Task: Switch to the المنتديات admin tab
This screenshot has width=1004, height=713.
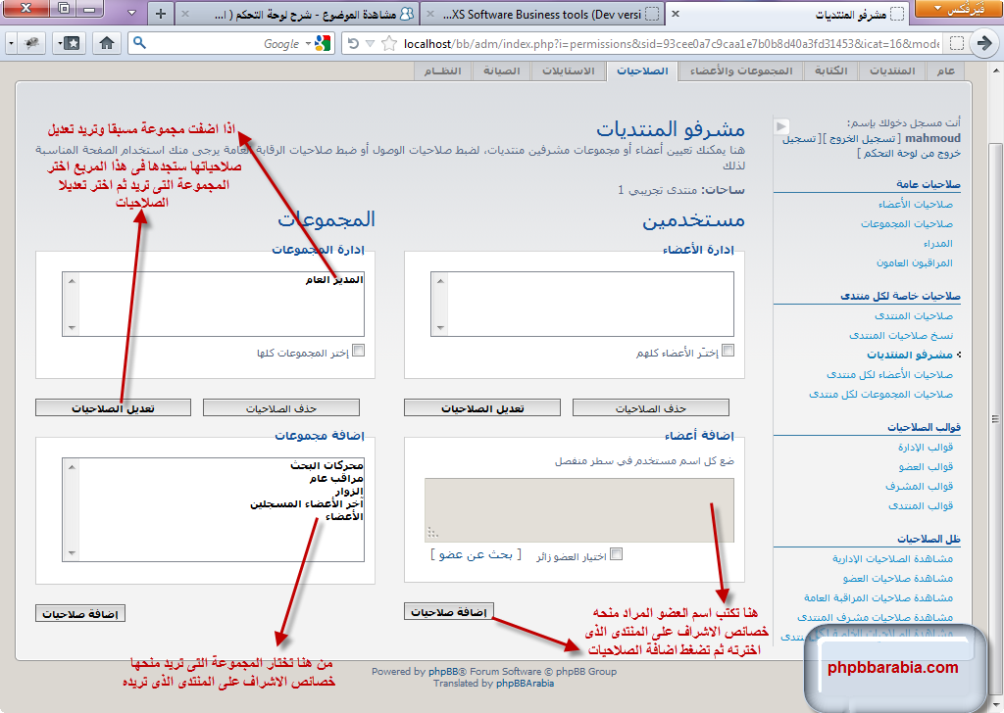Action: tap(892, 71)
